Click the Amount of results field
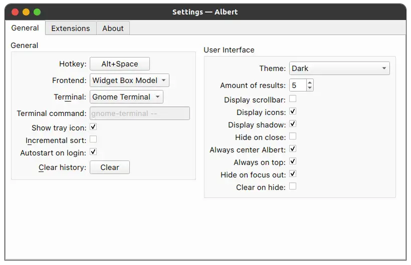Image resolution: width=411 pixels, height=265 pixels. point(298,85)
